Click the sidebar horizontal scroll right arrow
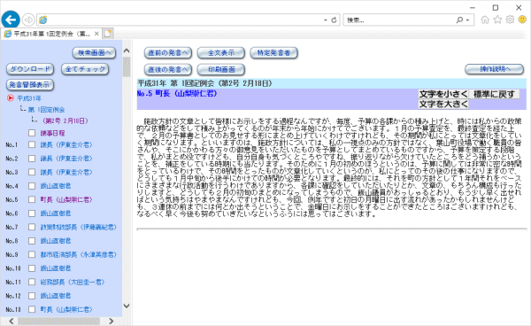 (112, 321)
